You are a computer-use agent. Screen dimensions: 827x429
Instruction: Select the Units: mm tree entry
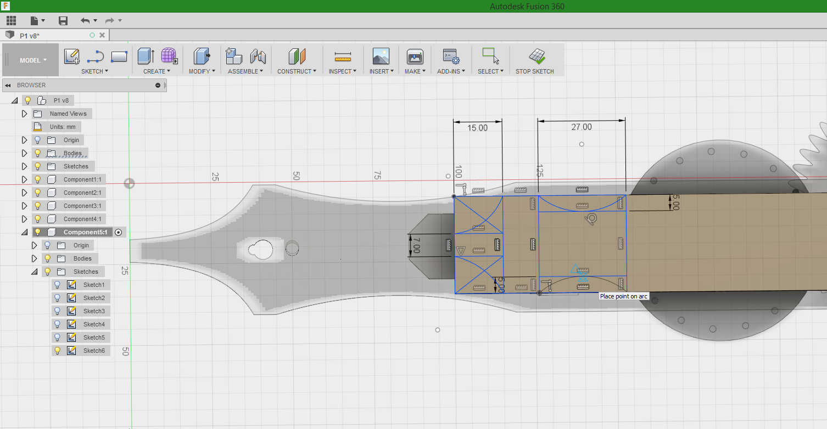pyautogui.click(x=63, y=127)
